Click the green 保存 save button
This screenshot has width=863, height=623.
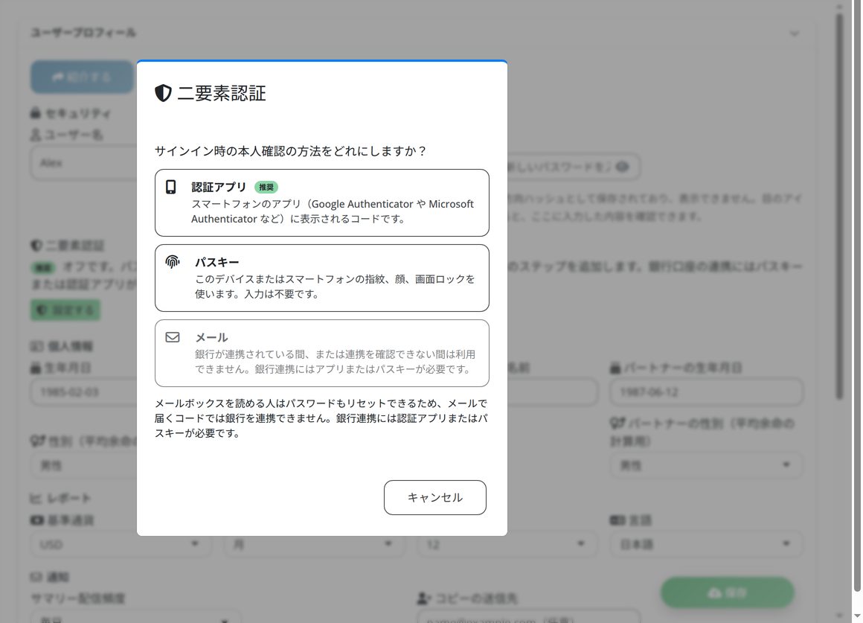click(x=727, y=592)
